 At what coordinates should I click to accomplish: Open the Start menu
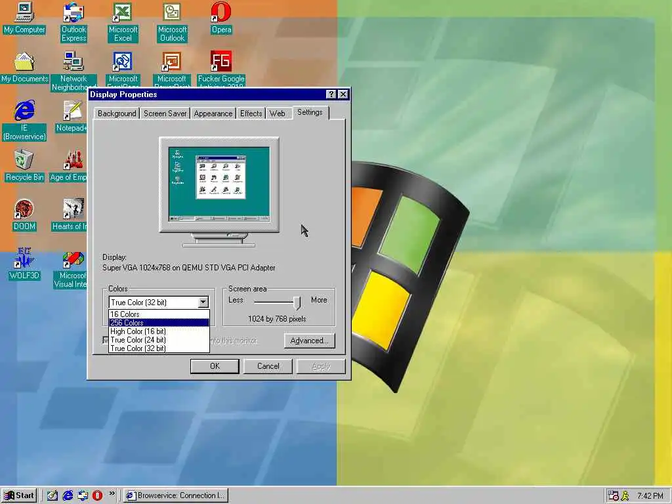pyautogui.click(x=19, y=496)
